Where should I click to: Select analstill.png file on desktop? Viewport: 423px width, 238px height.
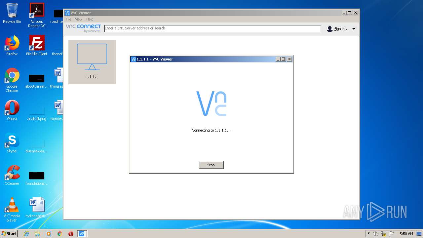tap(37, 114)
